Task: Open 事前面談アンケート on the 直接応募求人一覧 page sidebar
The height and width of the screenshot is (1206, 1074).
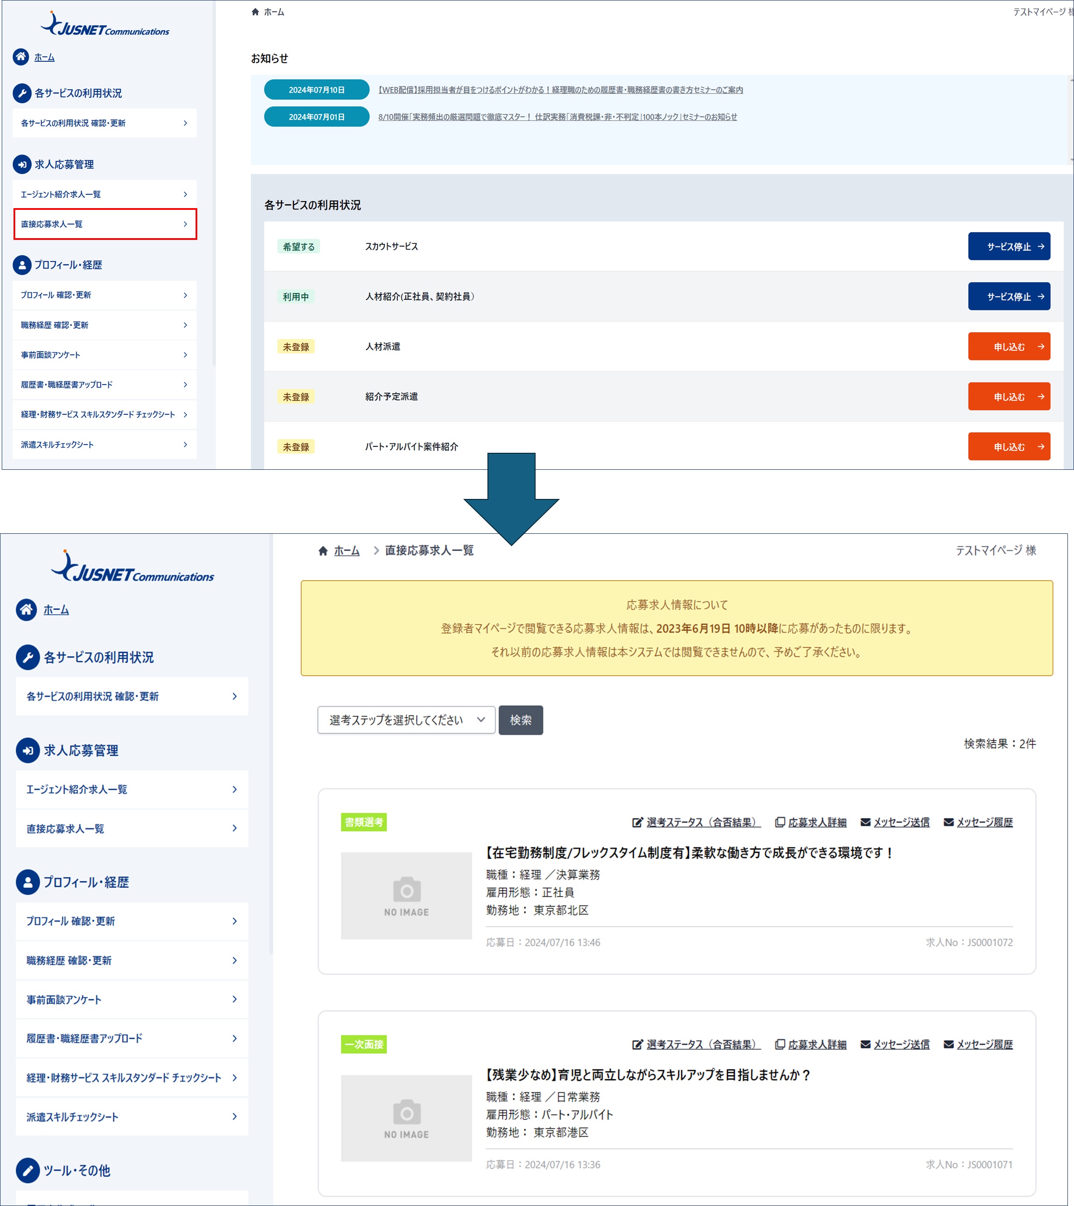Action: click(x=132, y=1000)
